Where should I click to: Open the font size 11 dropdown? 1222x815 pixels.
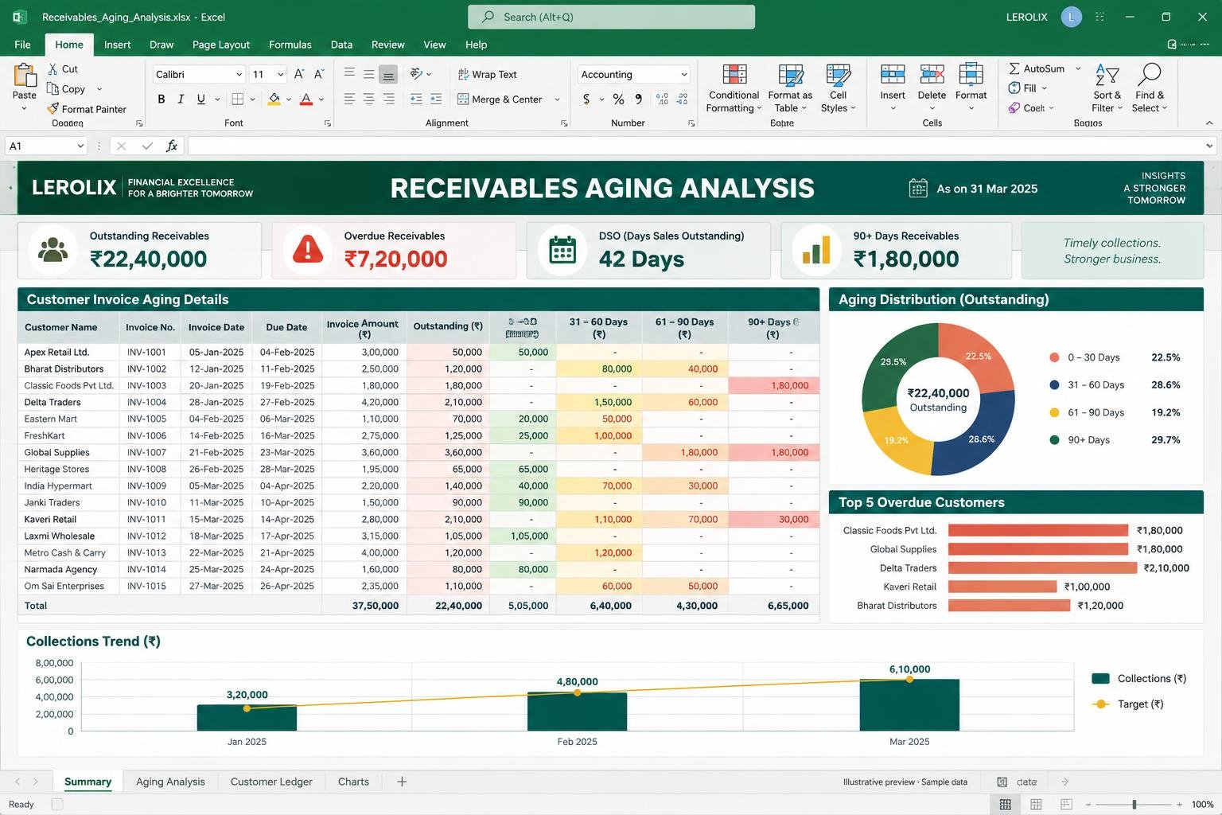[281, 75]
